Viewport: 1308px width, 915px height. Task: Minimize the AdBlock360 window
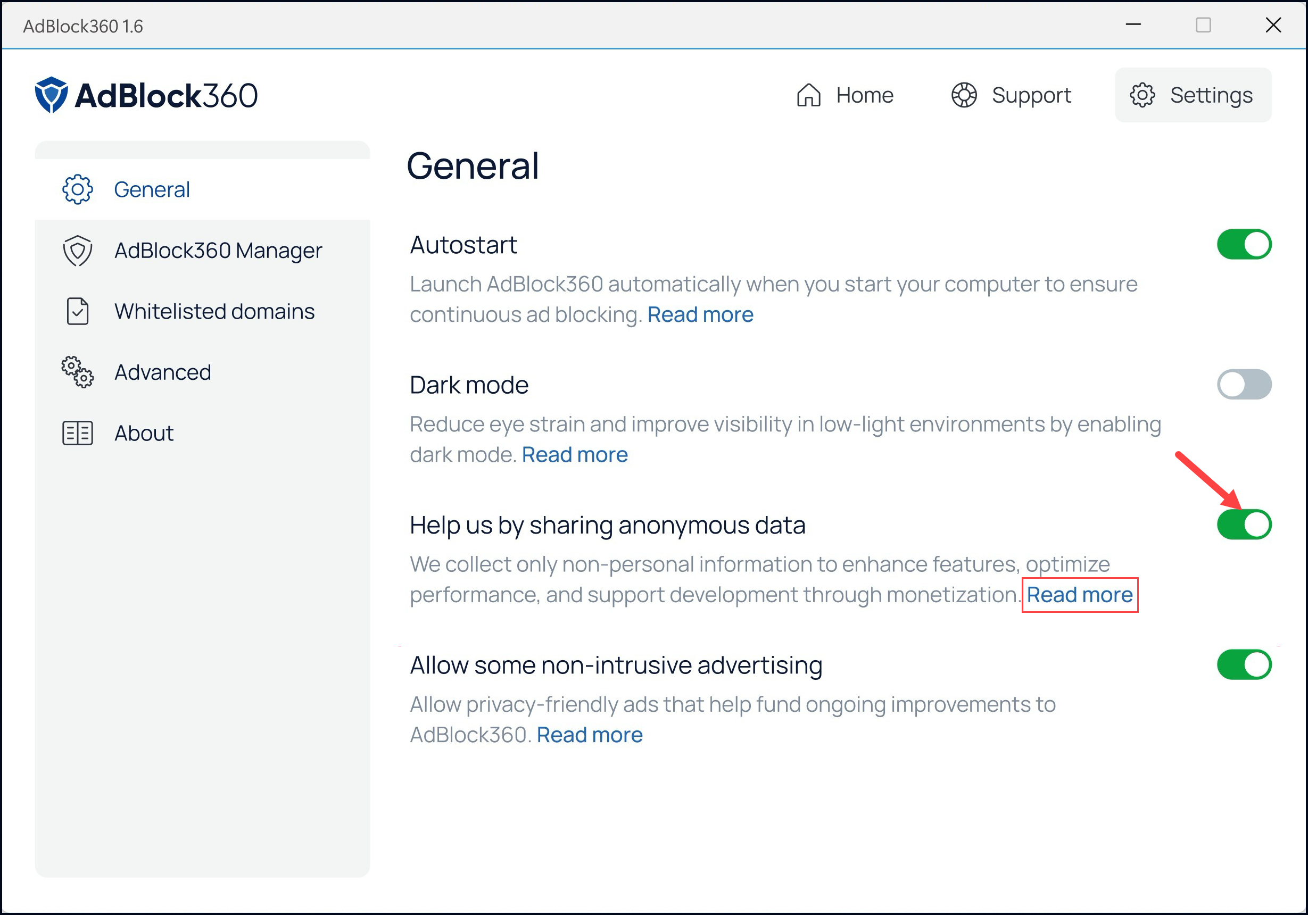point(1133,24)
